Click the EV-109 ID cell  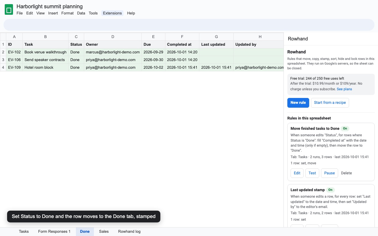(x=14, y=68)
